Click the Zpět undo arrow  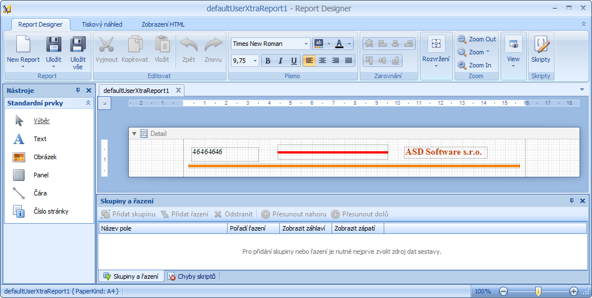pos(189,44)
